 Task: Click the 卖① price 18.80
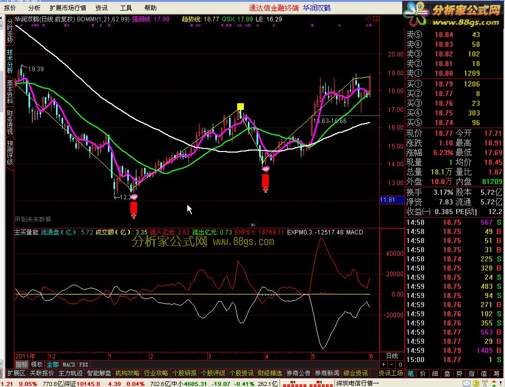(x=443, y=73)
